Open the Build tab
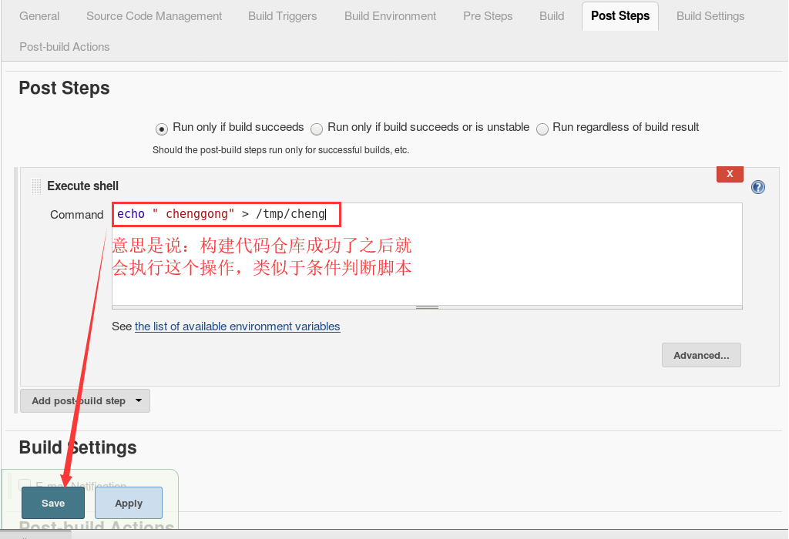789x539 pixels. (x=552, y=16)
